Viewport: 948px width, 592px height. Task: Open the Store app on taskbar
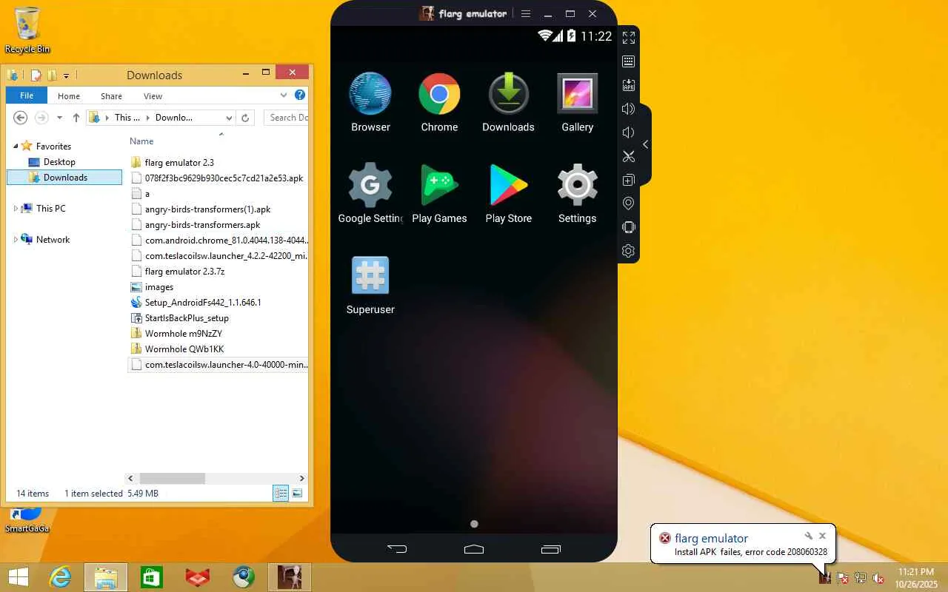(152, 577)
